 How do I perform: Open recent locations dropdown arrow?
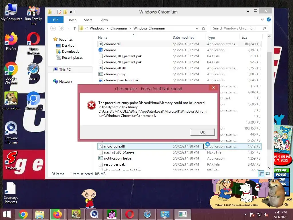click(x=68, y=28)
